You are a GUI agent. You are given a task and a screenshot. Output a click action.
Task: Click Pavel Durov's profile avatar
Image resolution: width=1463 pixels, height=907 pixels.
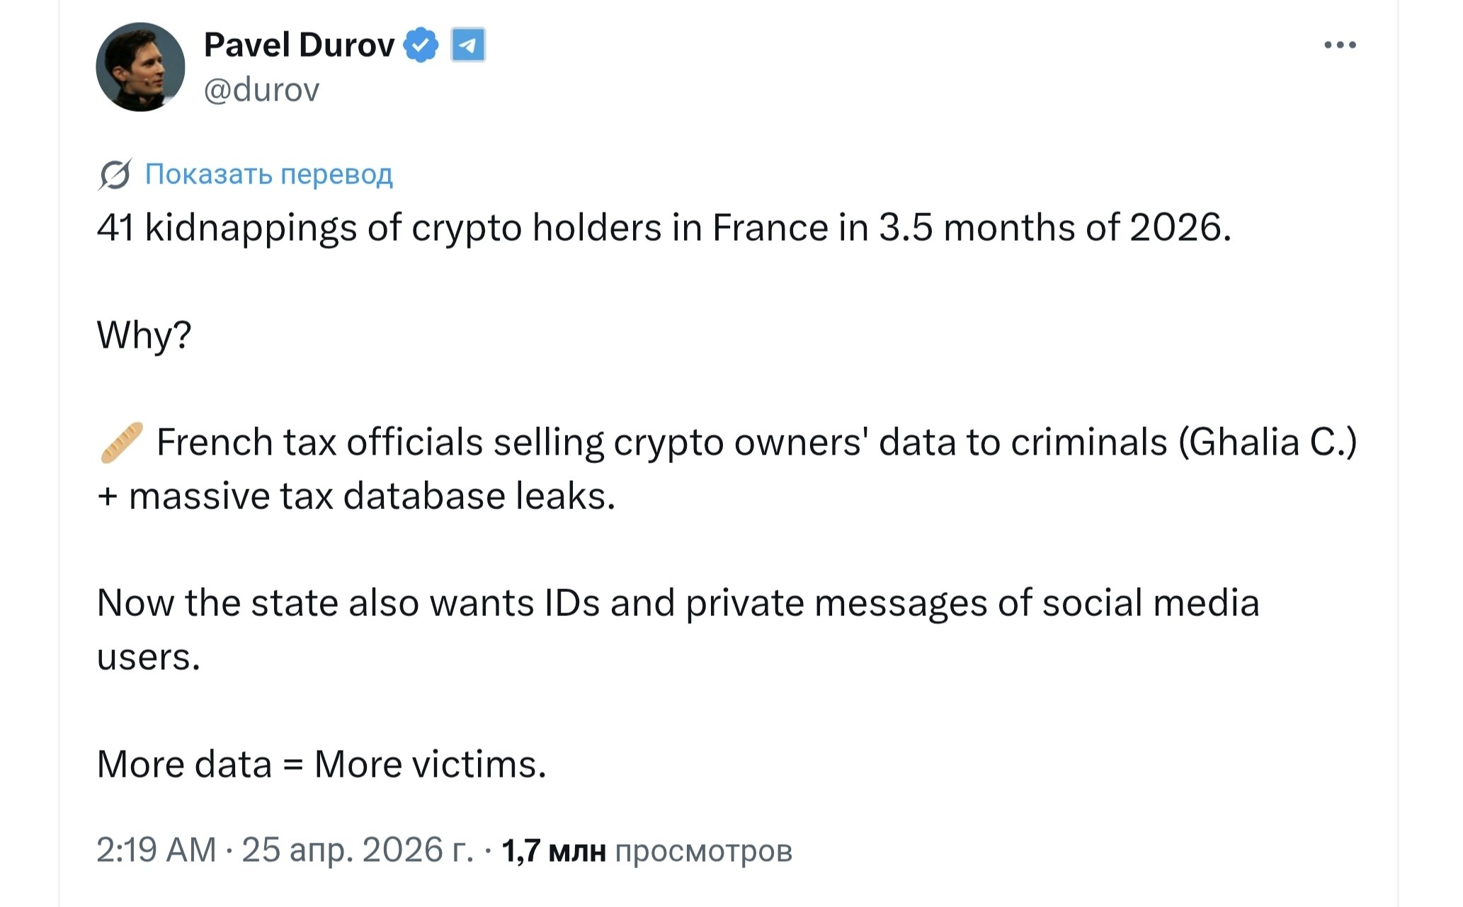coord(142,67)
